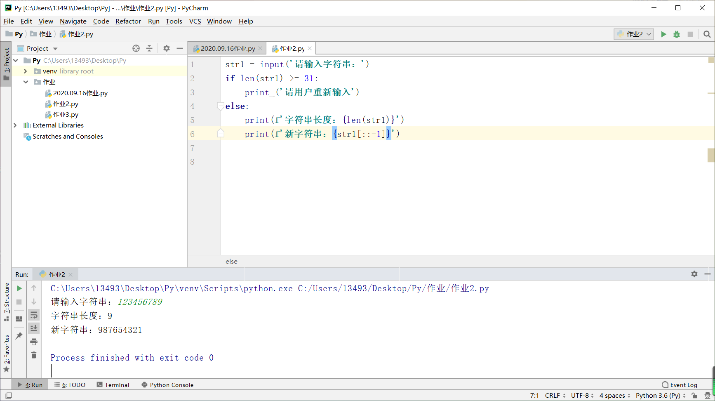This screenshot has width=715, height=401.
Task: Close the 作业2.py editor tab
Action: (310, 48)
